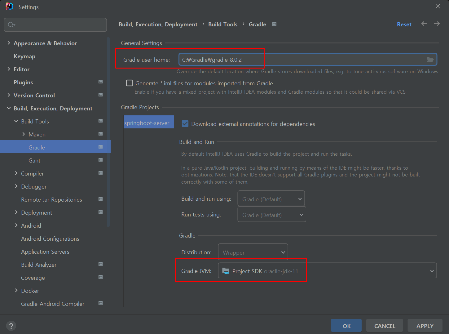Confirm settings with OK button
The image size is (449, 334).
[346, 326]
